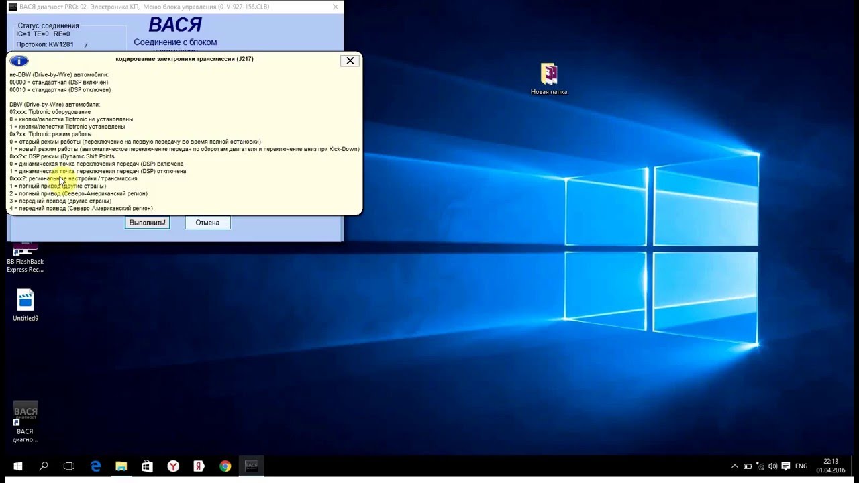Click the line '00010 = стандартная (DSP отключен)'

click(x=60, y=90)
